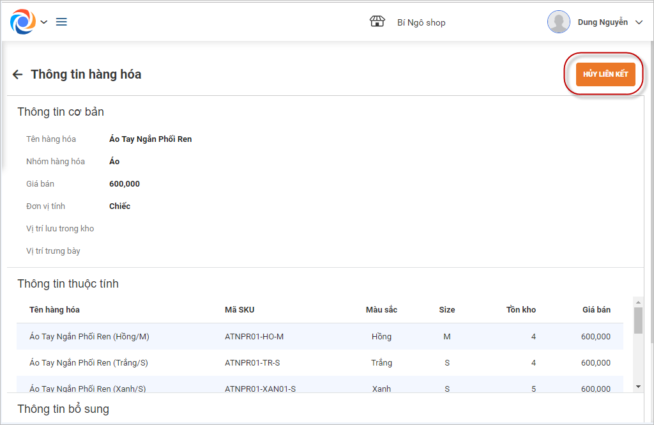The image size is (654, 425).
Task: Click the store icon in header
Action: (377, 22)
